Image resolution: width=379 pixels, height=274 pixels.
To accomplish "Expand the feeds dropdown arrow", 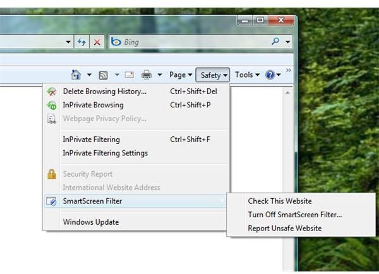I will tap(117, 74).
